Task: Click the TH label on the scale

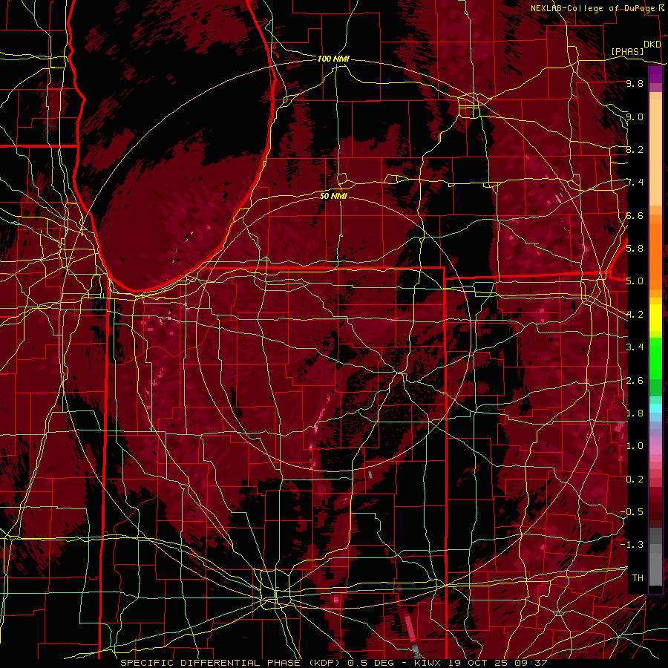Action: click(638, 578)
